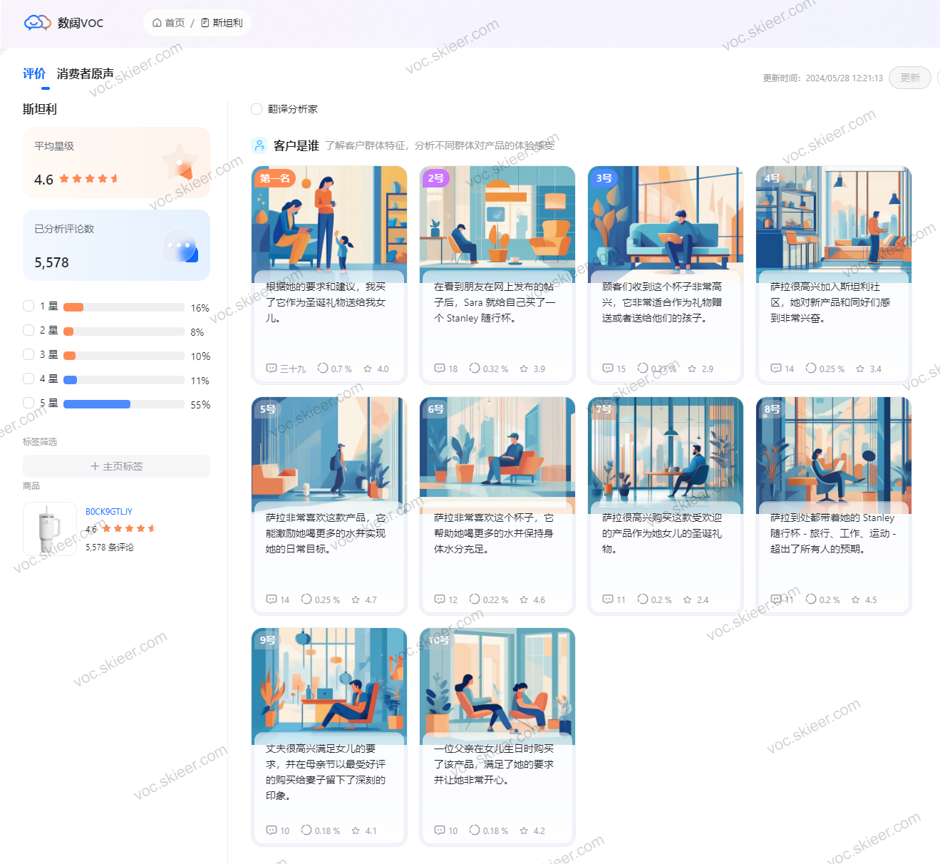The width and height of the screenshot is (940, 864).
Task: Click the plus icon beside 主页标签
Action: click(95, 466)
